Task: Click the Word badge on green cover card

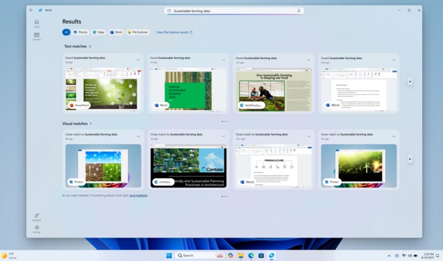Action: tap(161, 105)
